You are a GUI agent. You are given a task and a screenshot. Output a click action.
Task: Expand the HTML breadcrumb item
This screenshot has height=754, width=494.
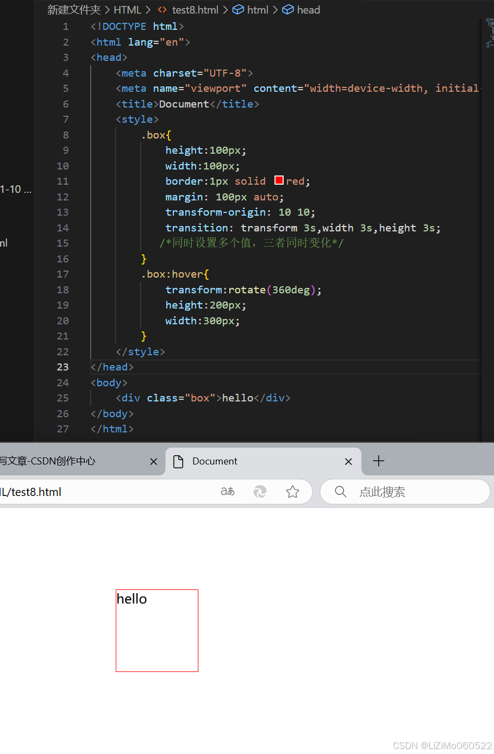[127, 10]
